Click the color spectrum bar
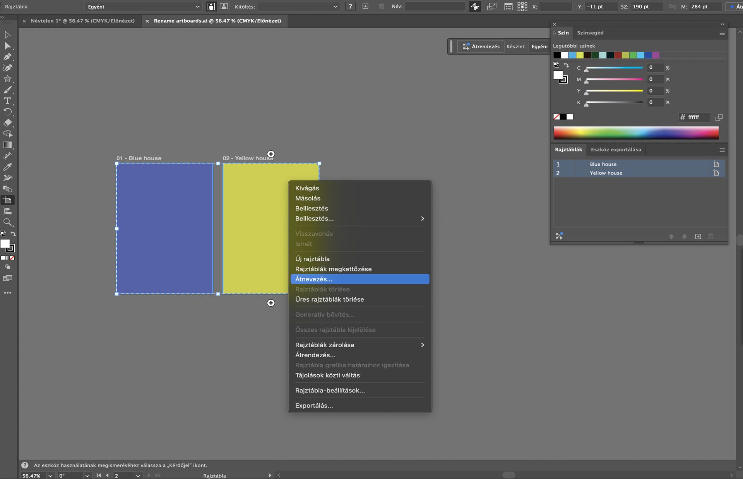 pyautogui.click(x=636, y=132)
